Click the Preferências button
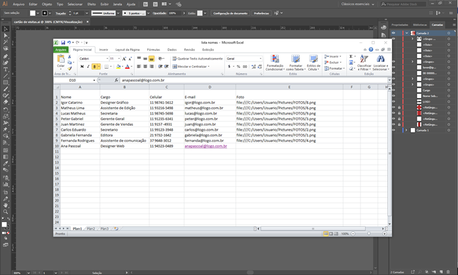The image size is (458, 275). click(x=261, y=13)
